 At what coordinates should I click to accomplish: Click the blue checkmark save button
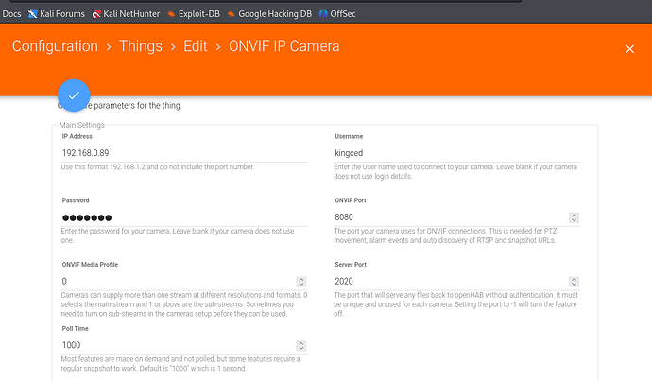pos(74,95)
